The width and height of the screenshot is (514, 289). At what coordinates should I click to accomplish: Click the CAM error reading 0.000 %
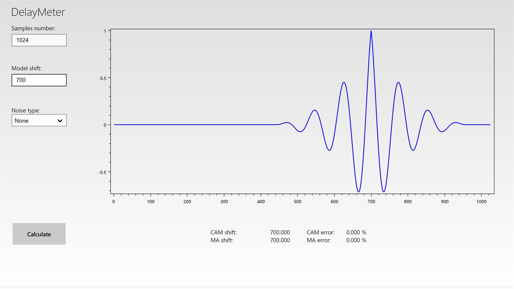point(356,232)
